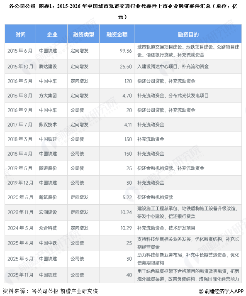This screenshot has height=296, width=246.
Task: Click the 2016年5月 date cell
Action: (x=20, y=81)
